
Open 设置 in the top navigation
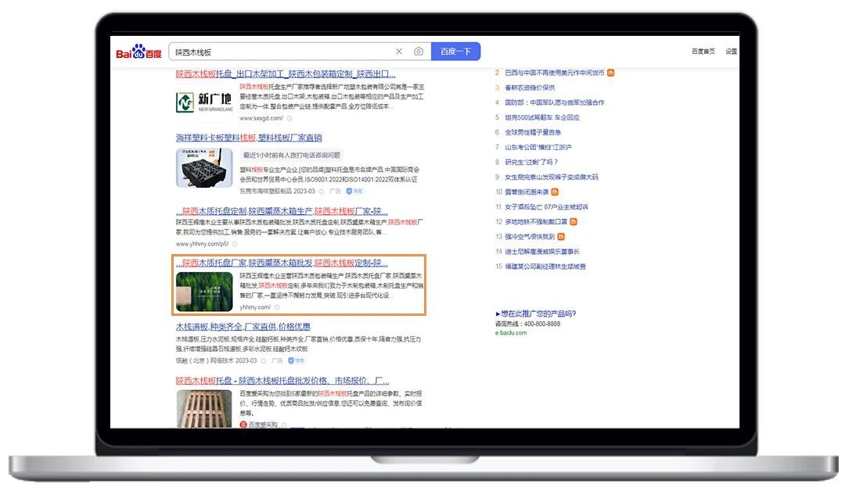point(731,52)
